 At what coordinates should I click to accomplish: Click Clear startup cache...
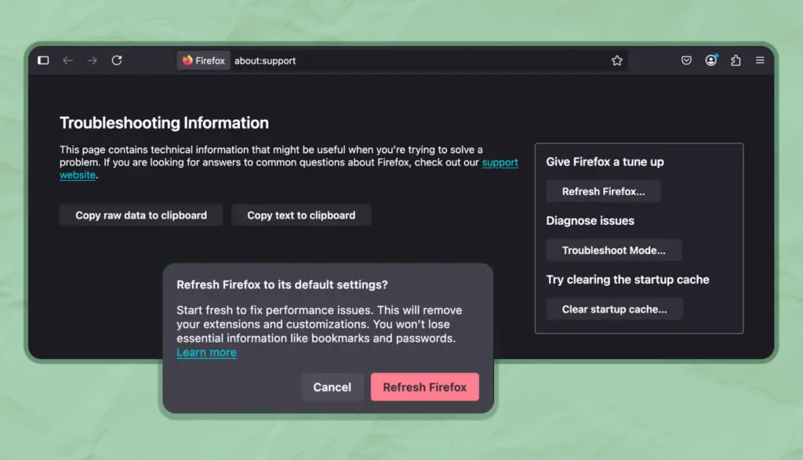coord(615,309)
